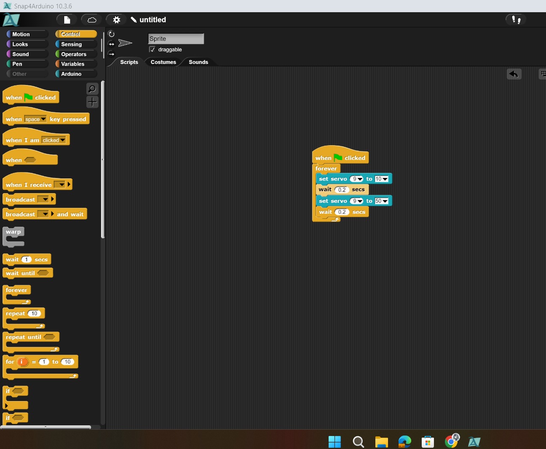Viewport: 546px width, 449px height.
Task: Click the pause/stop controls button at top right
Action: [x=516, y=19]
